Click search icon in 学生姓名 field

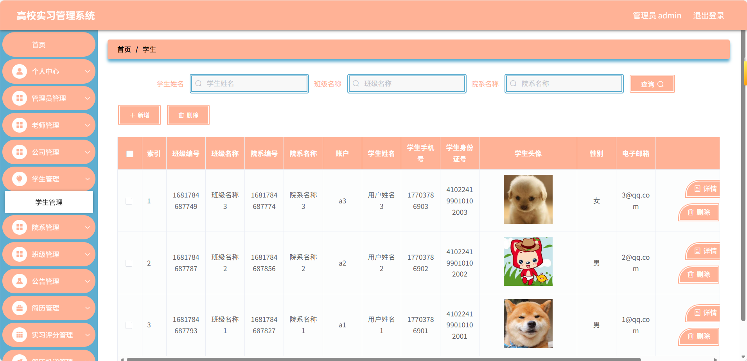199,84
